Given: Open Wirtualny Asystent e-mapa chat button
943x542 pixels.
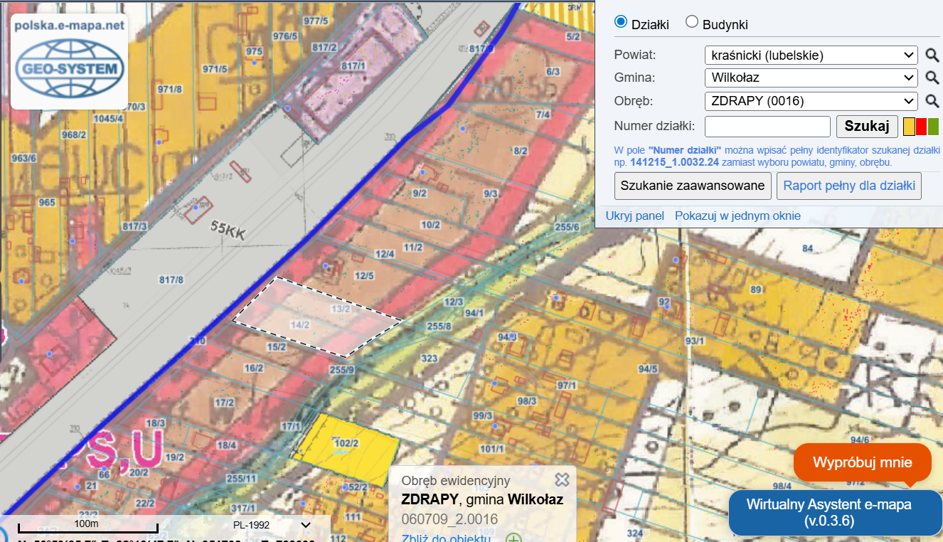Looking at the screenshot, I should tap(836, 512).
